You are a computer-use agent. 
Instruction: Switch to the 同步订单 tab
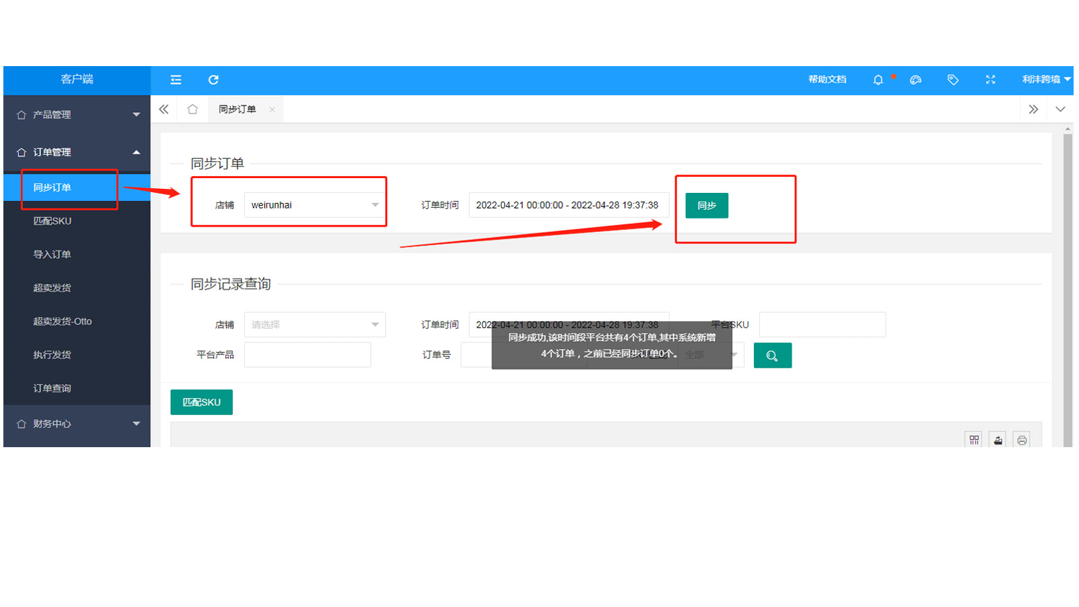pos(237,109)
